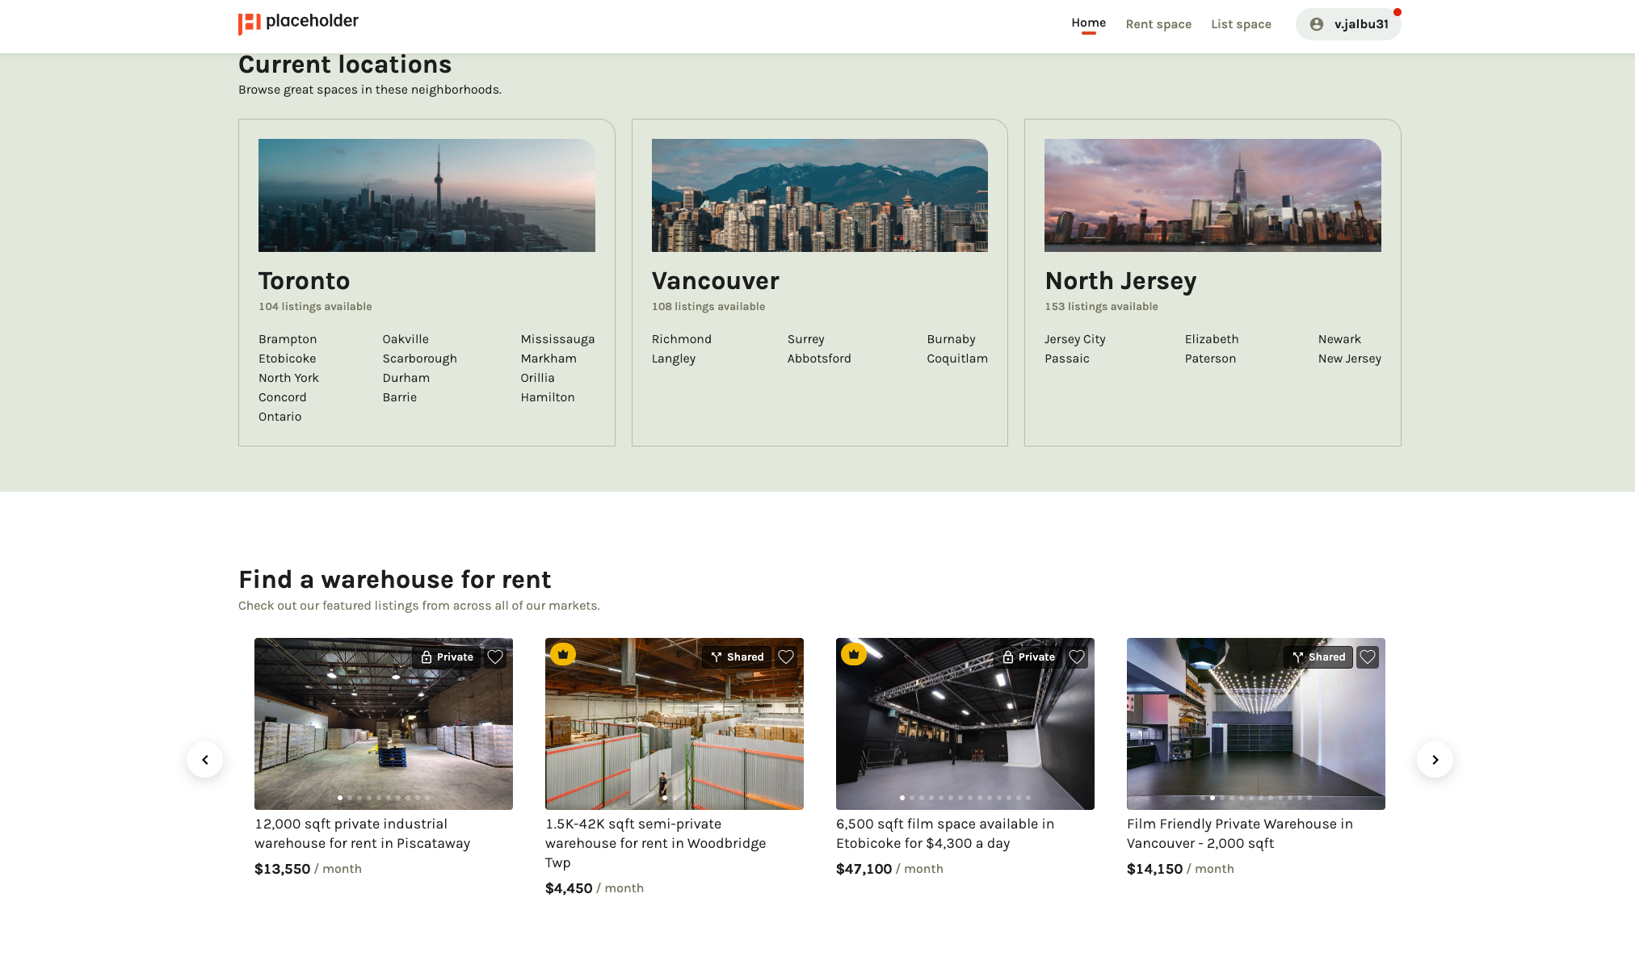Viewport: 1635px width, 969px height.
Task: Click the placeholder logo
Action: tap(298, 22)
